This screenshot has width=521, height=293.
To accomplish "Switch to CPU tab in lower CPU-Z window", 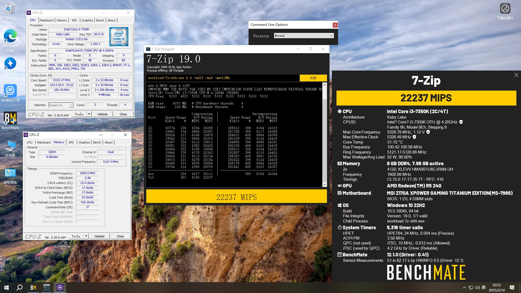I will [30, 142].
